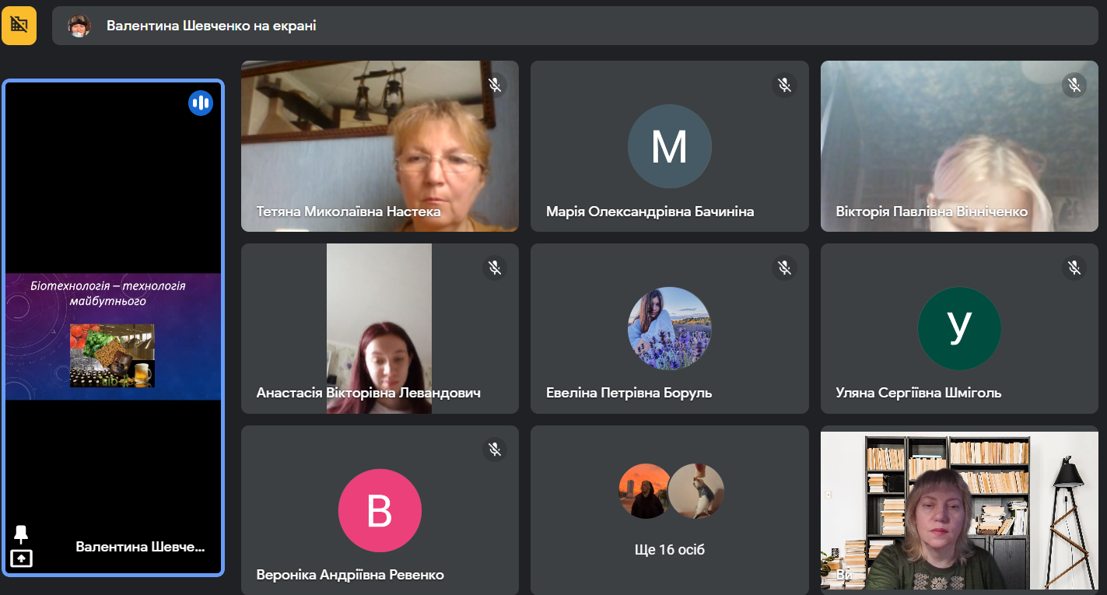Click the muted mic icon on Вероніка Ревенко's tile
Image resolution: width=1107 pixels, height=595 pixels.
(494, 449)
